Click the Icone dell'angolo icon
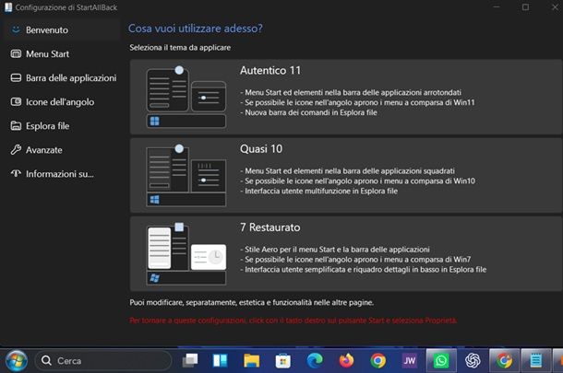The image size is (563, 373). coord(16,101)
